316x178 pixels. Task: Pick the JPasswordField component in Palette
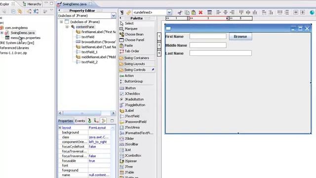pyautogui.click(x=133, y=122)
